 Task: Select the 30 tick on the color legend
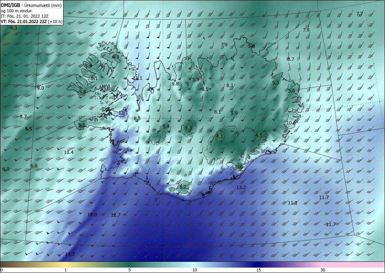[323, 270]
